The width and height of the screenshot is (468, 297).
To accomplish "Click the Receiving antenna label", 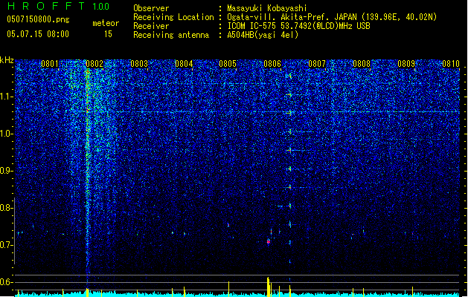I will click(x=171, y=35).
